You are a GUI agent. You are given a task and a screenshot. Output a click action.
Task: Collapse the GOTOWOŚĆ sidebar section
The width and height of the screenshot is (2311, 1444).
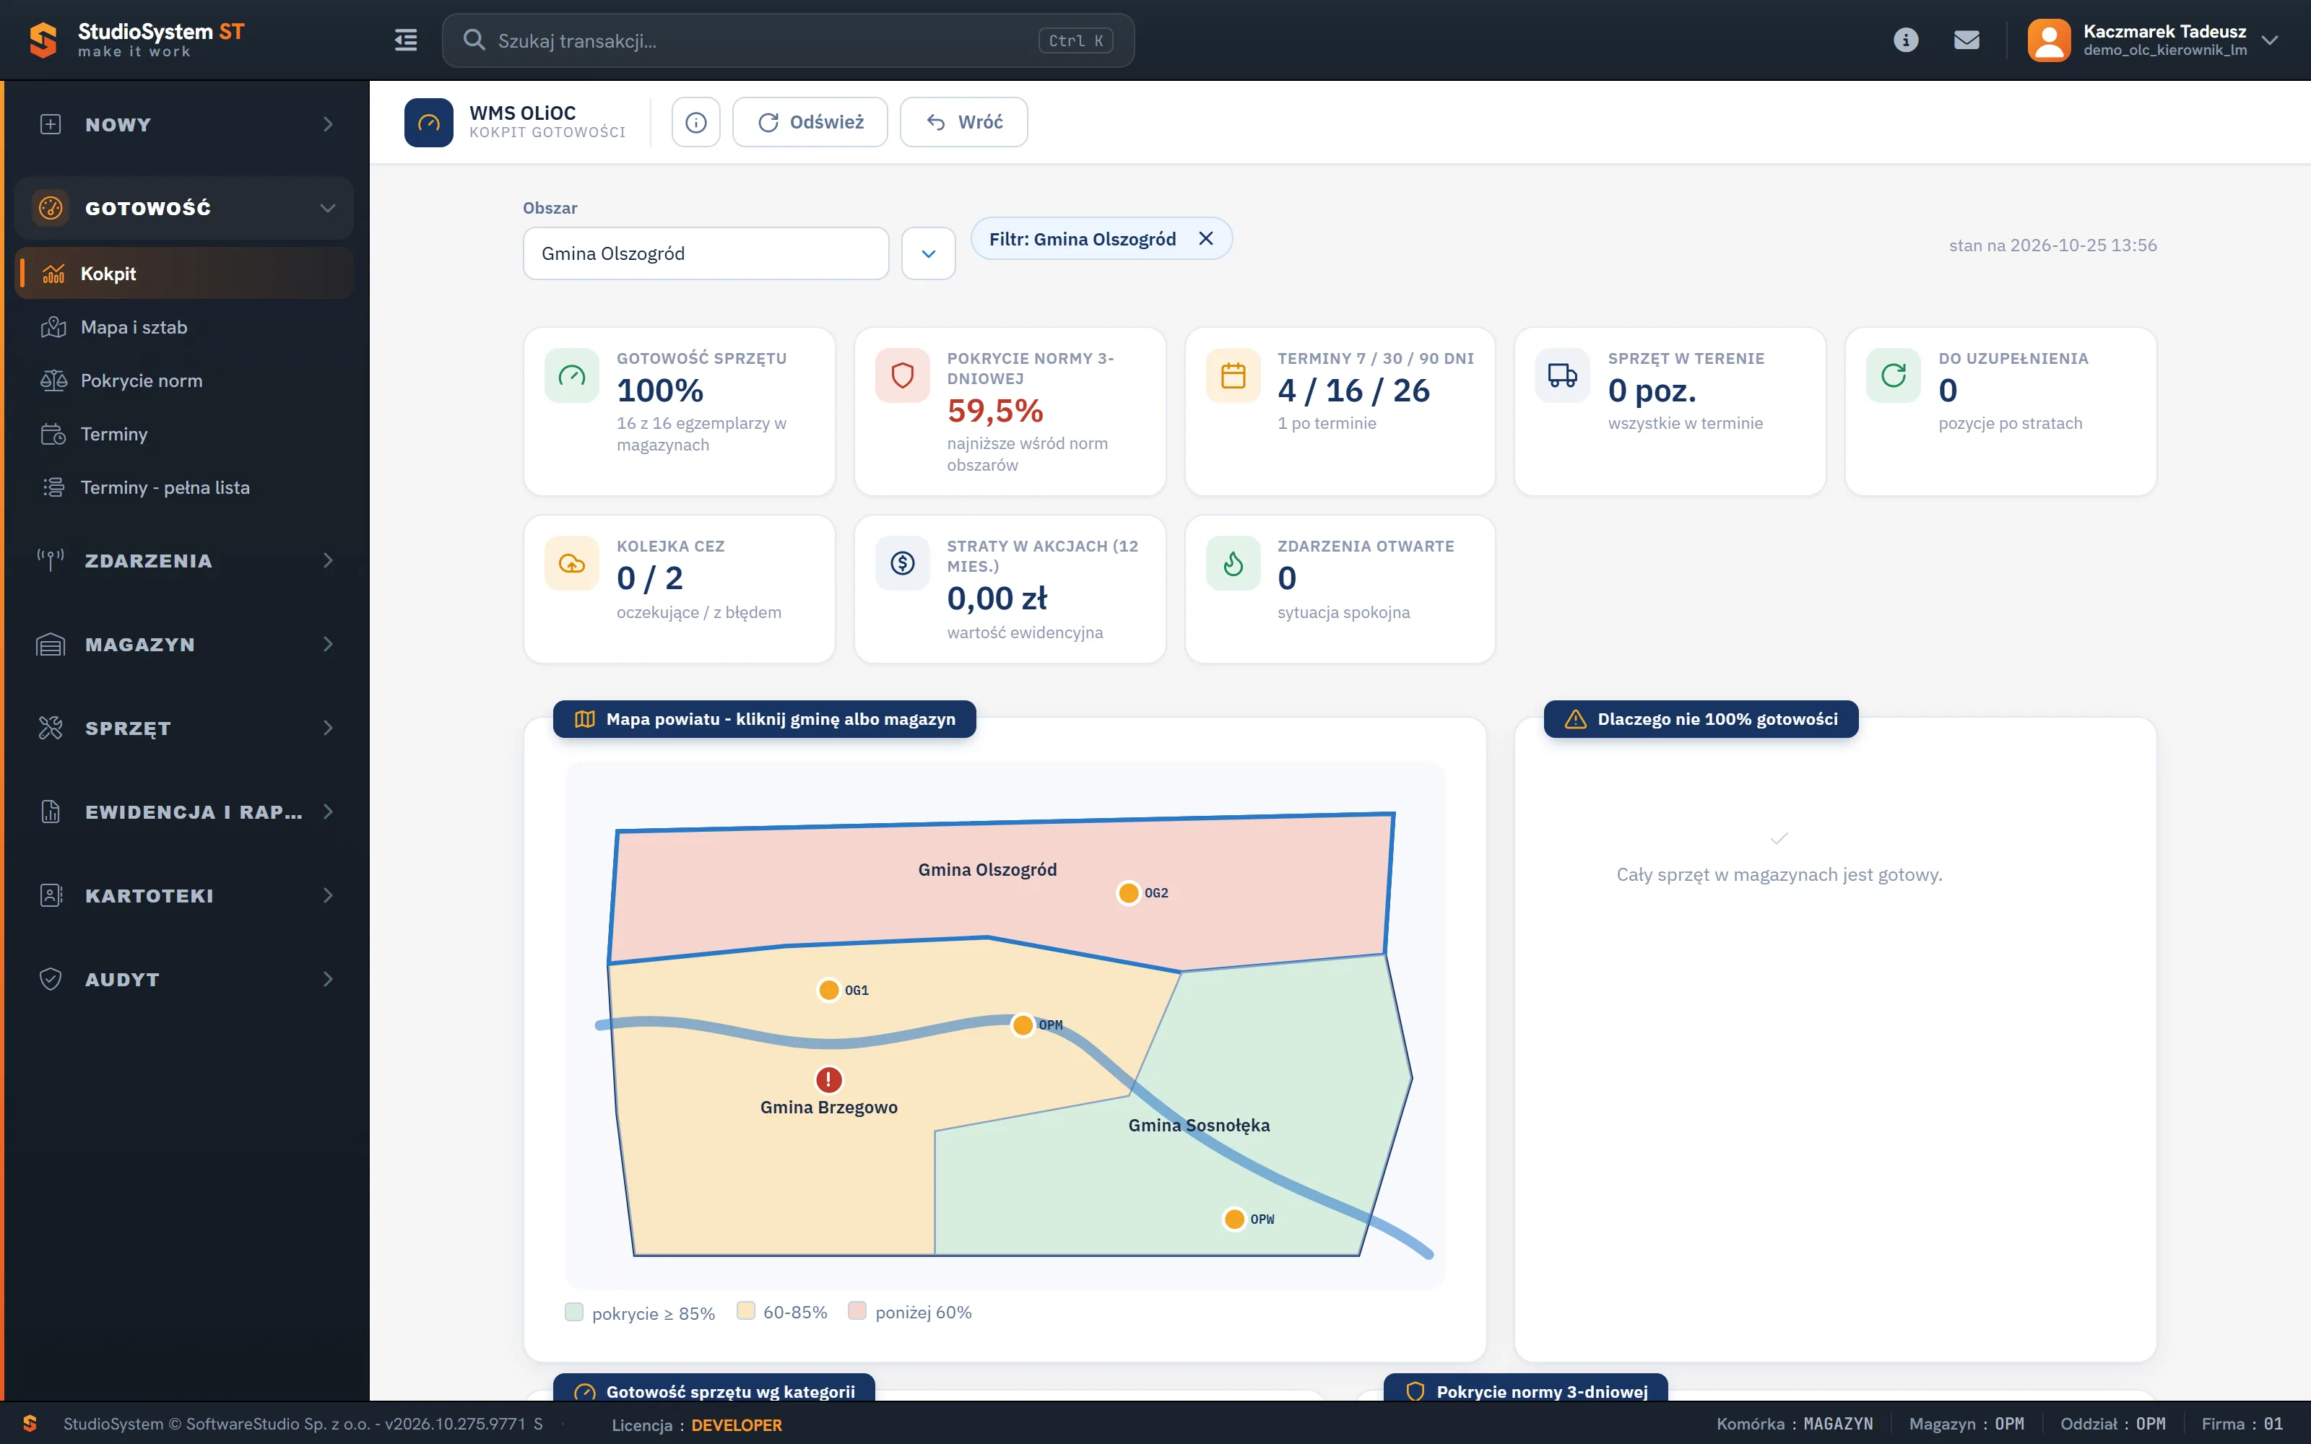tap(184, 208)
